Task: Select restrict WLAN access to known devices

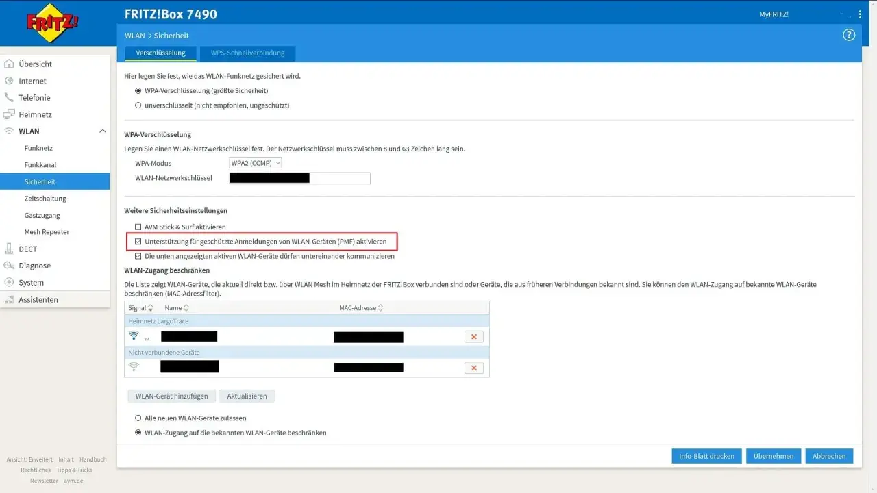Action: coord(138,433)
